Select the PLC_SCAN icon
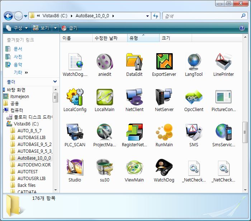 pyautogui.click(x=75, y=132)
